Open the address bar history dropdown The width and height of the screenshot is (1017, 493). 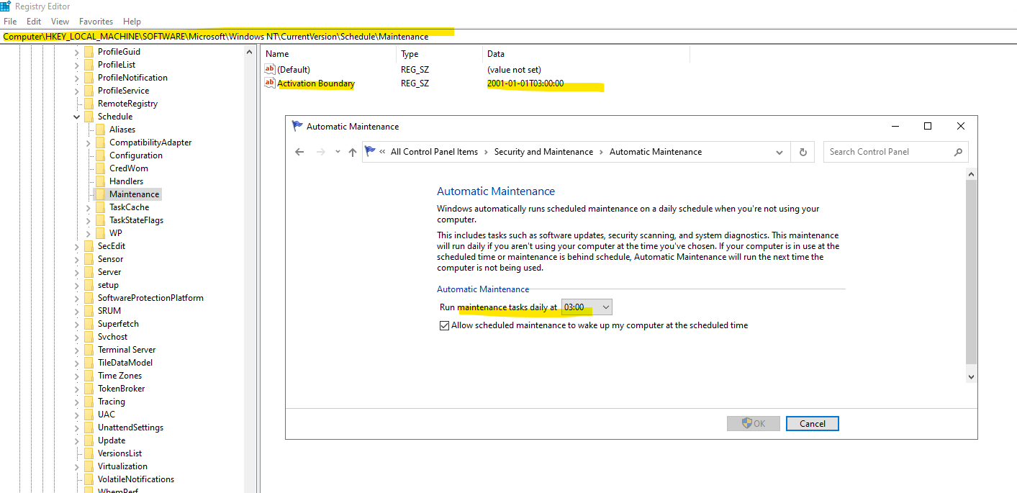click(x=779, y=152)
